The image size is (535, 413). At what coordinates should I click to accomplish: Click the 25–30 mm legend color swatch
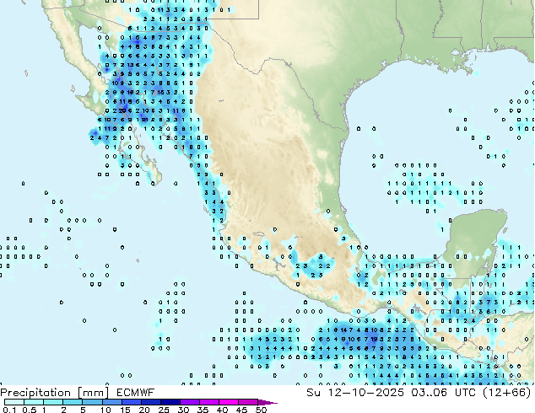[x=170, y=402]
